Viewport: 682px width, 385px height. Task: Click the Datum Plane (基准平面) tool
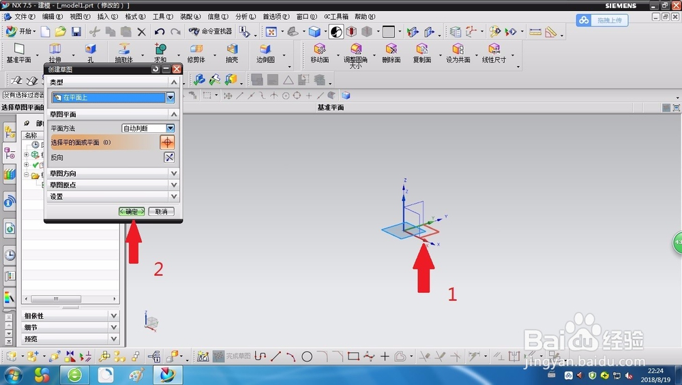click(18, 53)
